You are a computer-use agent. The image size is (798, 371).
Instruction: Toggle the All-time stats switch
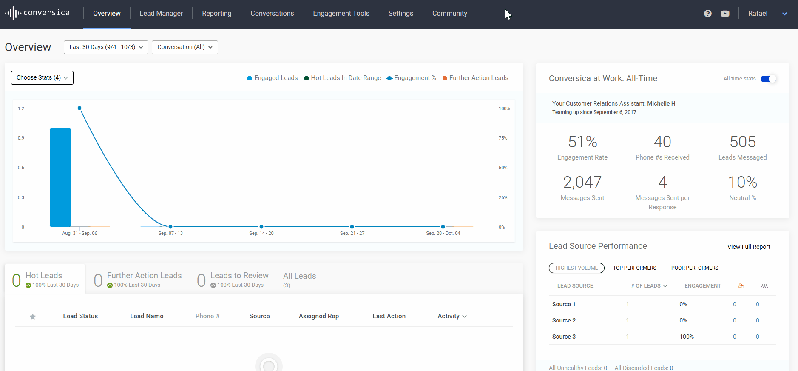pos(768,79)
